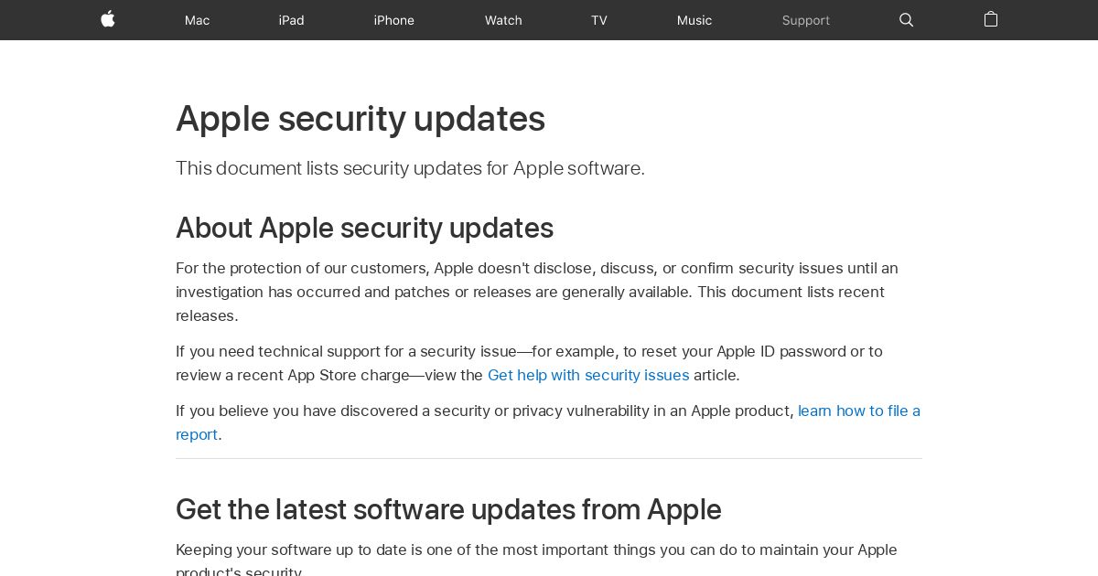Image resolution: width=1098 pixels, height=576 pixels.
Task: Click the paragraph about needing technical support
Action: click(x=529, y=363)
